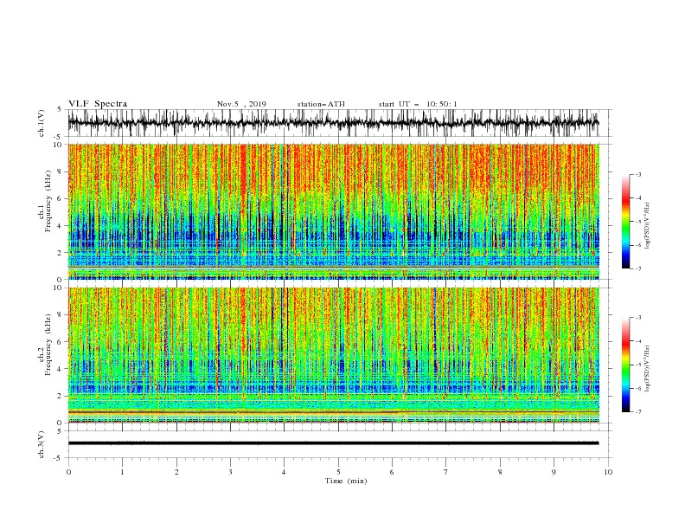Click the "start UT = 10:50:1" text
Image resolution: width=685 pixels, height=530 pixels.
(418, 104)
